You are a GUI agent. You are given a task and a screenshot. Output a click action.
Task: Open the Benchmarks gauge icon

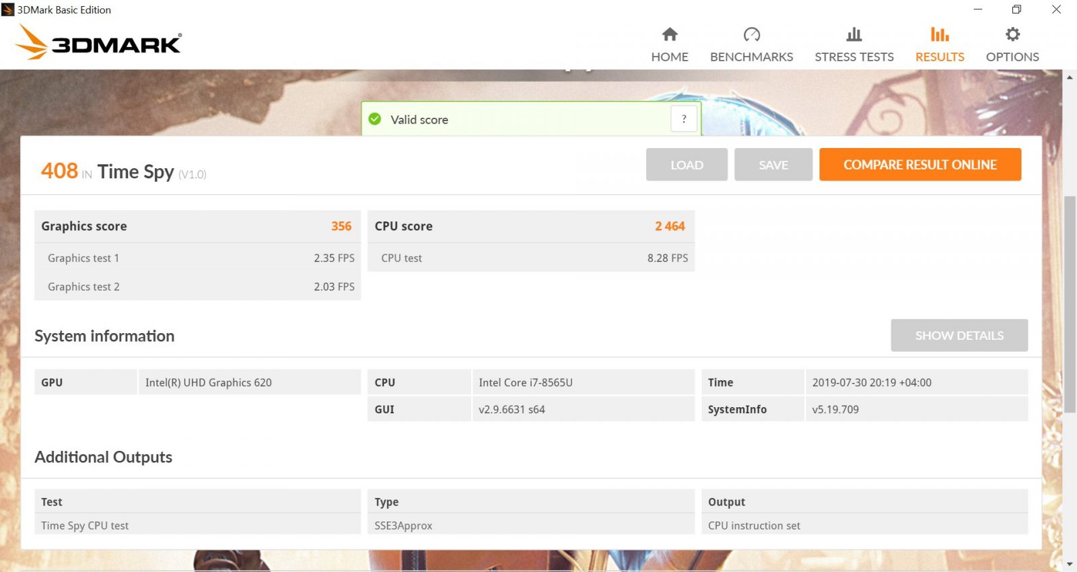point(751,34)
